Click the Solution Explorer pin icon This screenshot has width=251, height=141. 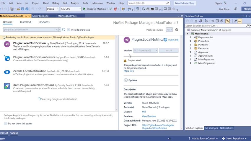(x=246, y=16)
